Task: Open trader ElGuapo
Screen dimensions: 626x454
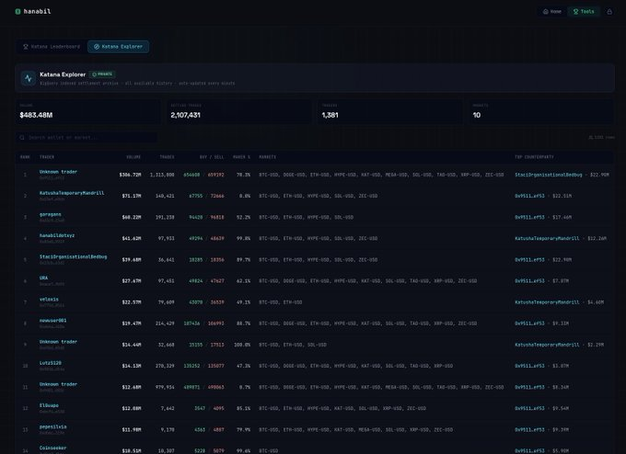Action: tap(49, 405)
